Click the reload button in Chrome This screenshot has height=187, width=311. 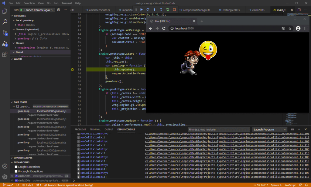164,28
